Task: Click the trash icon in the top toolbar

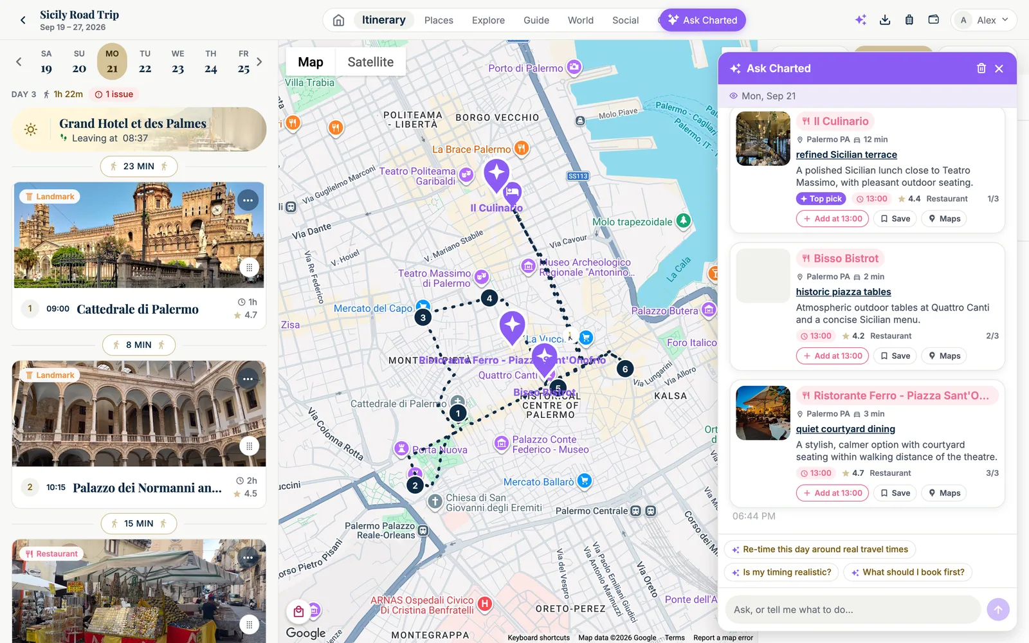Action: (x=909, y=20)
